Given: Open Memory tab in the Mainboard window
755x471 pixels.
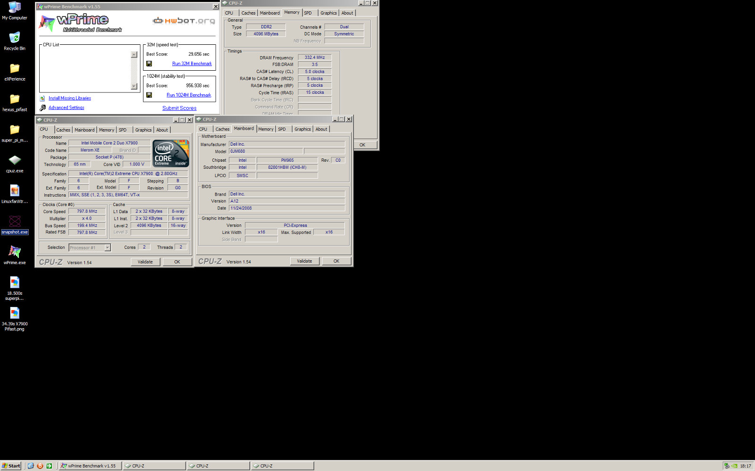Looking at the screenshot, I should tap(266, 129).
